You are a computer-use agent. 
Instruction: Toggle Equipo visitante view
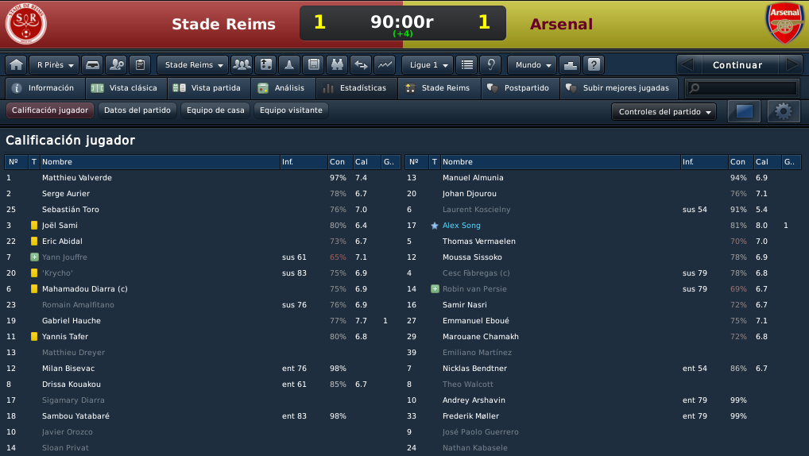point(291,110)
